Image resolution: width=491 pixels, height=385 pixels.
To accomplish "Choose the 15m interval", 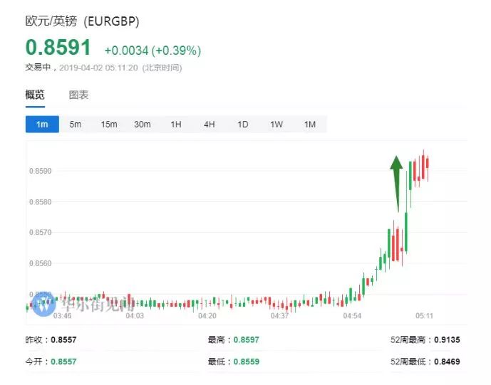I will (x=109, y=124).
